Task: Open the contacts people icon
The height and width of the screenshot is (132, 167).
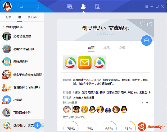Action: pos(83,7)
